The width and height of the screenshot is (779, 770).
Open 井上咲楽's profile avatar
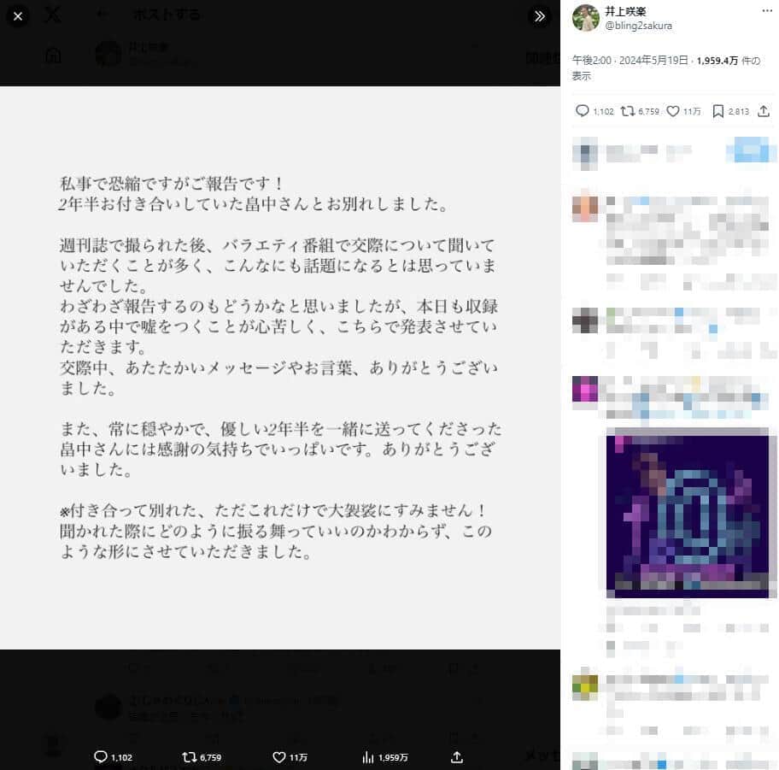[x=585, y=17]
